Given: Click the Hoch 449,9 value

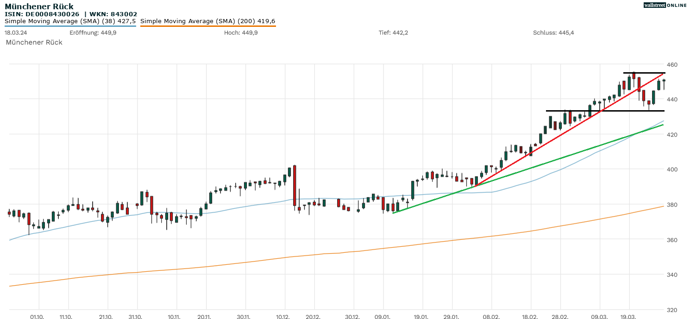Looking at the screenshot, I should pyautogui.click(x=241, y=32).
